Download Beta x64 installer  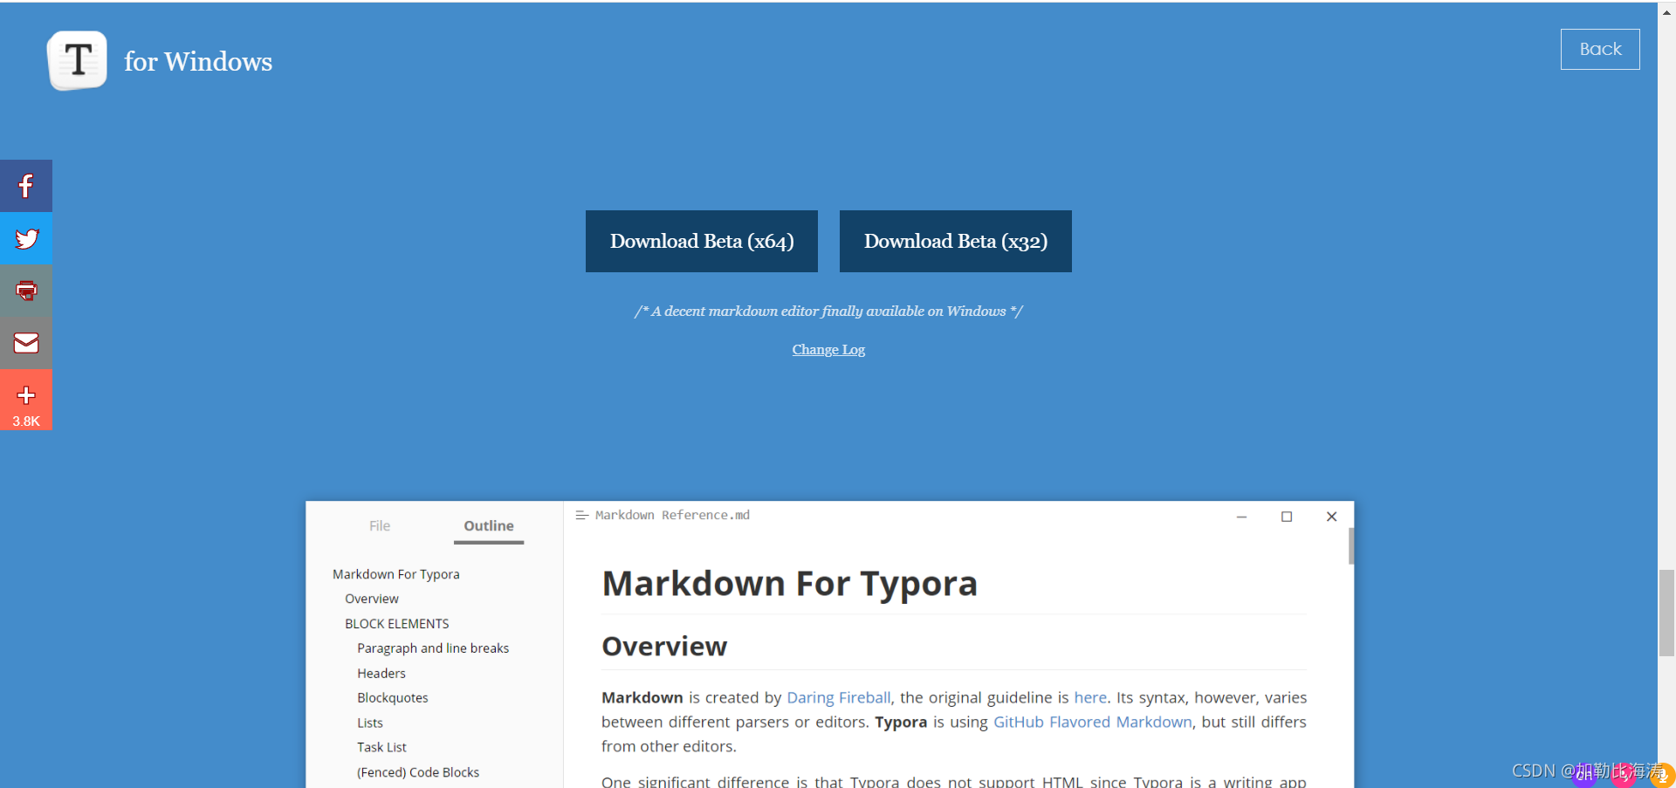pyautogui.click(x=702, y=241)
